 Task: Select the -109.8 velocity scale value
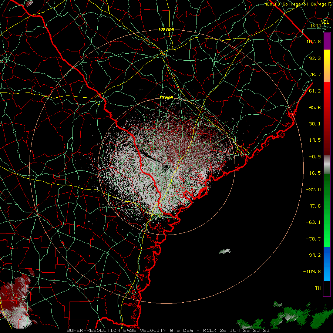coord(312,272)
